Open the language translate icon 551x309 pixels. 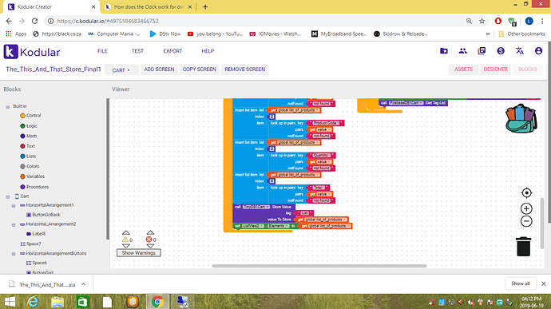tap(520, 51)
